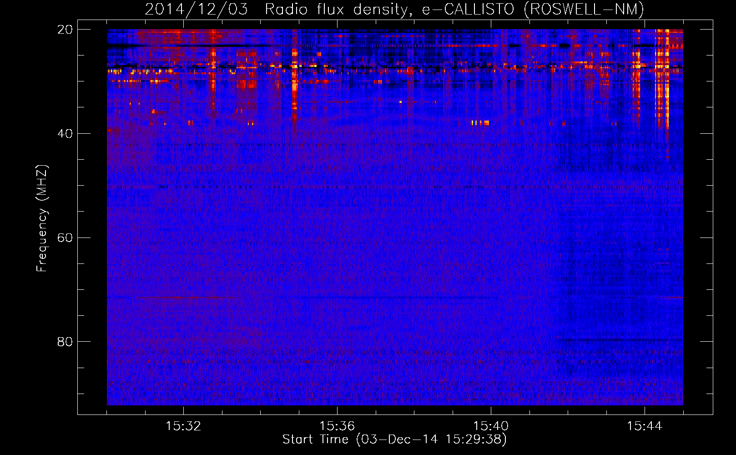Click the '60' frequency tick label
The height and width of the screenshot is (455, 736).
point(65,238)
